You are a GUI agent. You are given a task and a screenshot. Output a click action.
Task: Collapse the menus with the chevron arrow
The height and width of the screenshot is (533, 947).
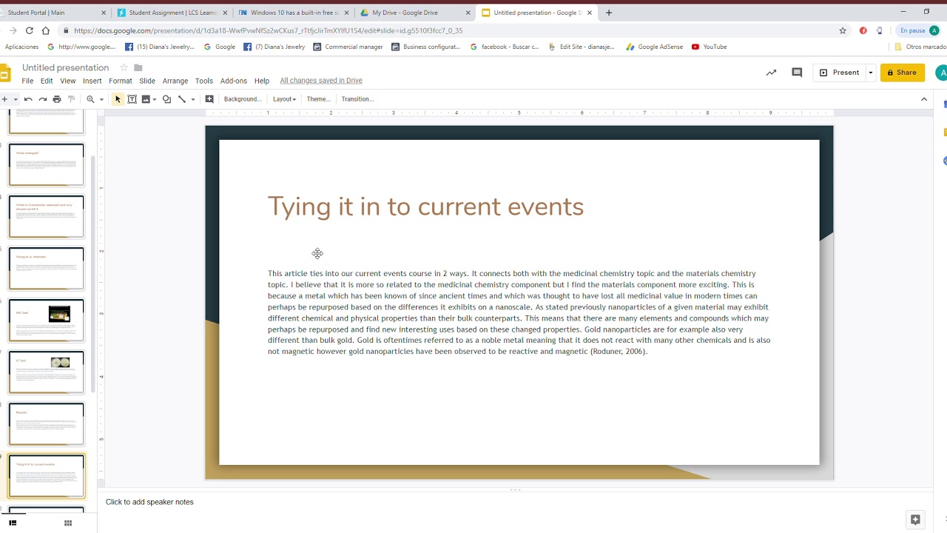[x=924, y=99]
